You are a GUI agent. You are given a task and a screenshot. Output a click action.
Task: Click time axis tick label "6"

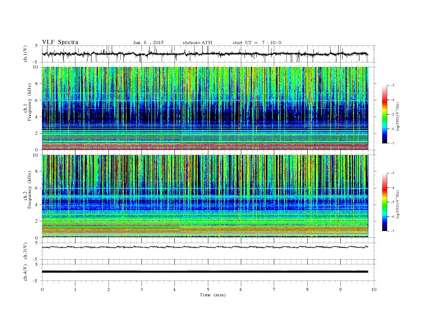[x=241, y=289]
